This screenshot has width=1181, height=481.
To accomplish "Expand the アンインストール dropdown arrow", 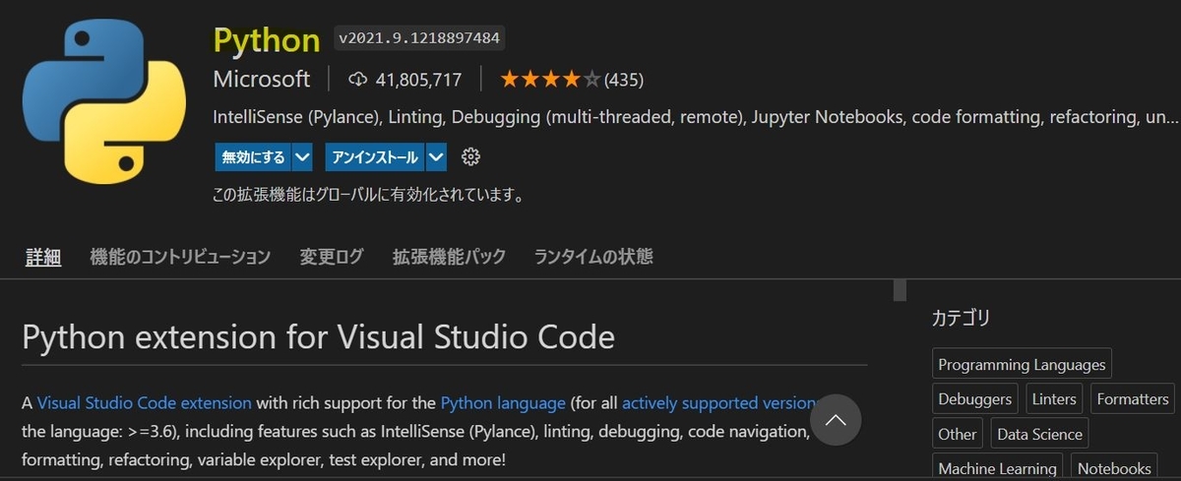I will tap(437, 156).
